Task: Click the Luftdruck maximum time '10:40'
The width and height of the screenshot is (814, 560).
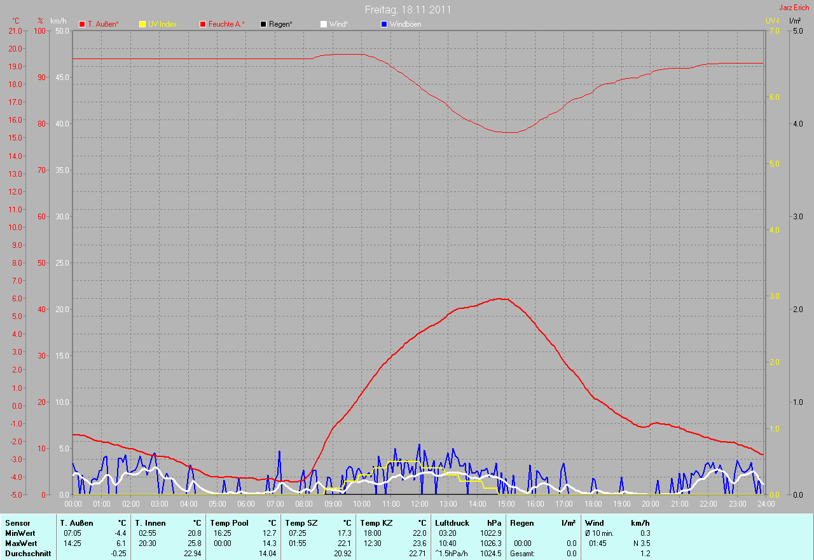Action: pyautogui.click(x=448, y=543)
